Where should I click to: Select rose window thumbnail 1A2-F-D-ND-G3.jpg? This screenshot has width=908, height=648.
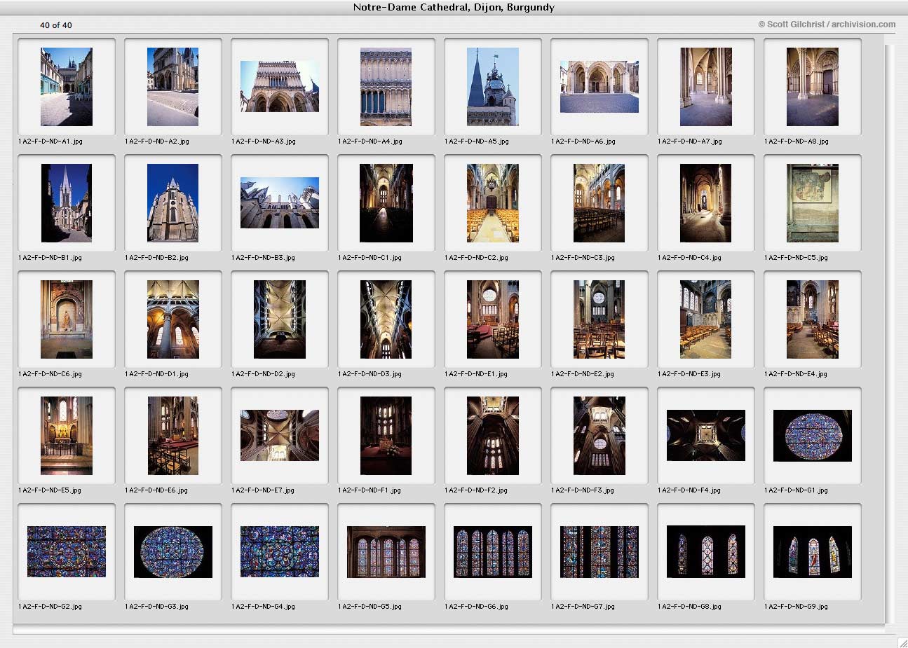click(173, 552)
